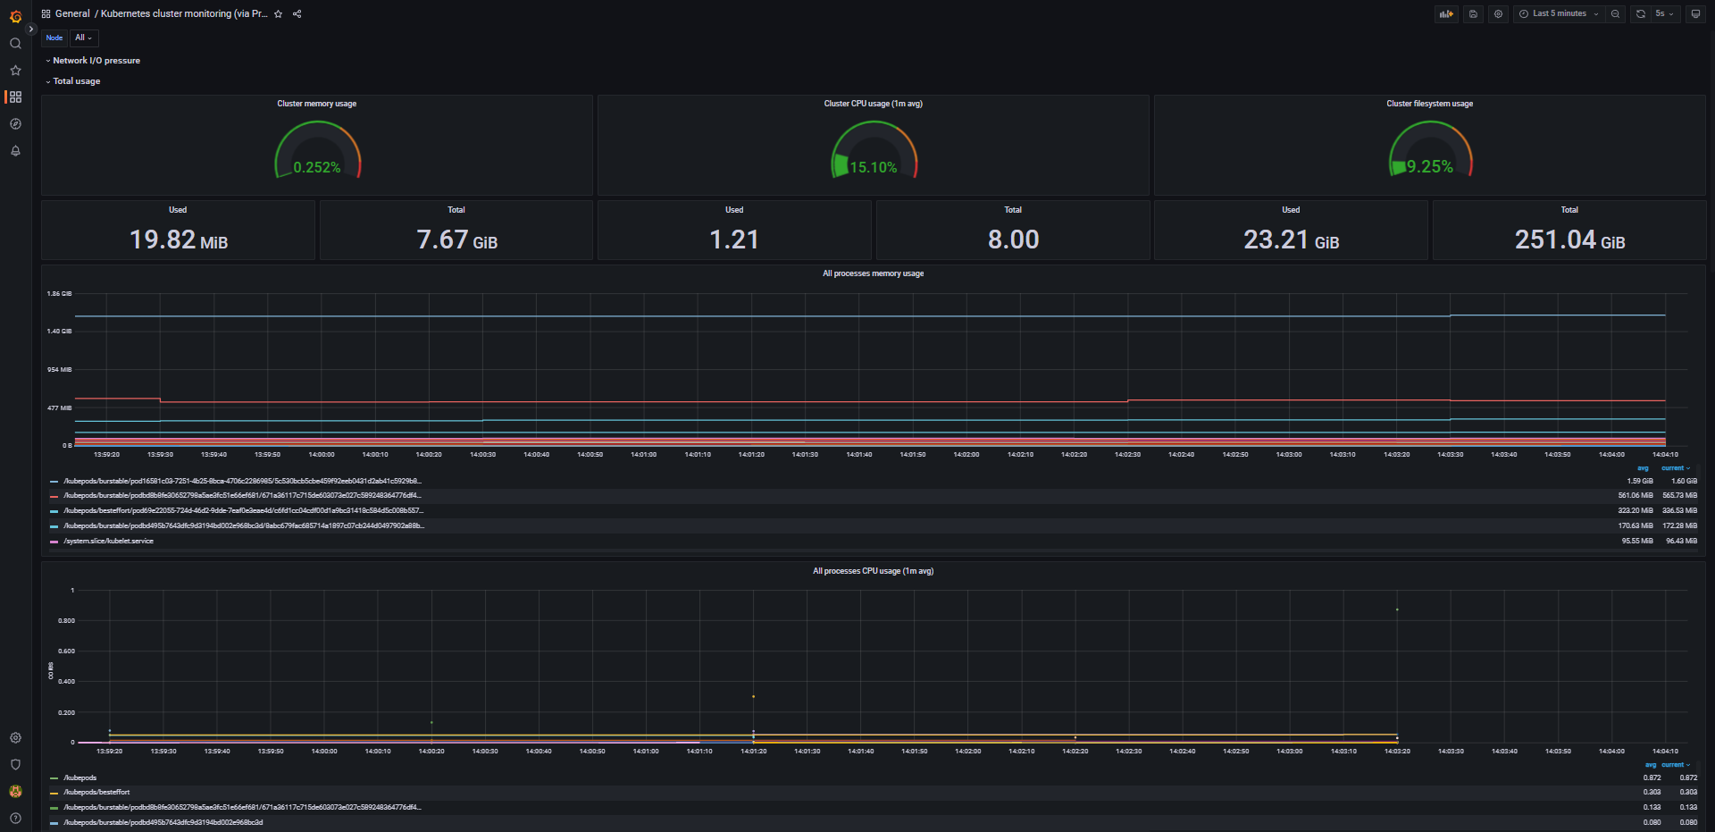Zoom out the time range
This screenshot has width=1715, height=832.
[x=1615, y=13]
